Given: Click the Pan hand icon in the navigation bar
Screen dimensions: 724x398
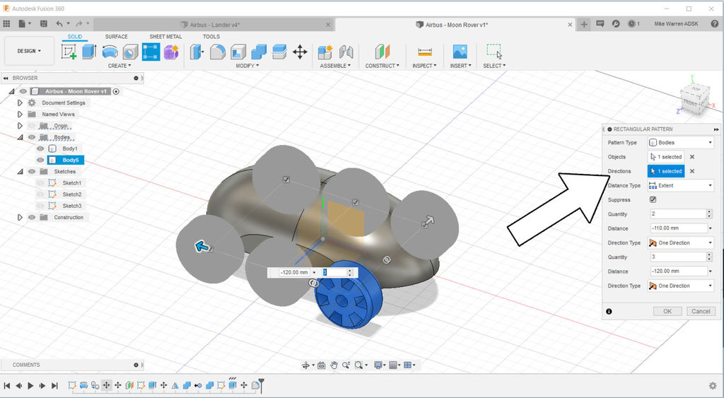Looking at the screenshot, I should 334,365.
